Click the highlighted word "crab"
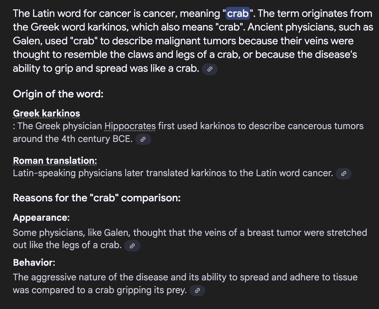This screenshot has width=379, height=309. click(x=238, y=13)
